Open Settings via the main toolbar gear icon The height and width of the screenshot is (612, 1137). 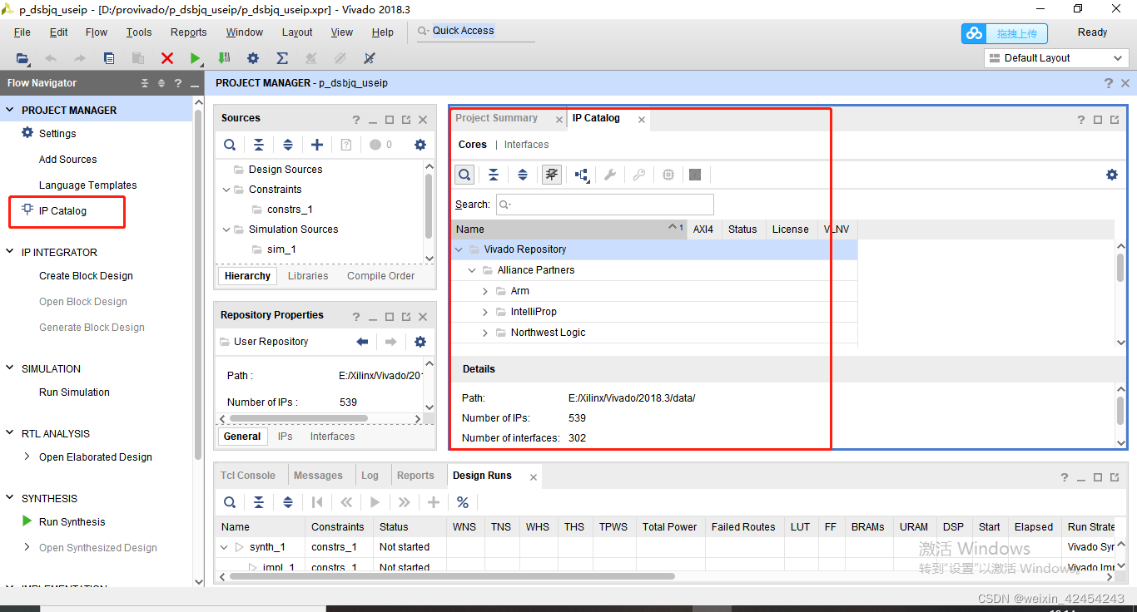pyautogui.click(x=253, y=58)
